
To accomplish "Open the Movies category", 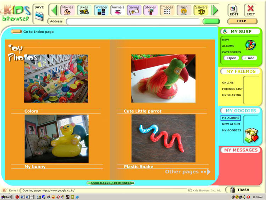I will [x=67, y=10].
